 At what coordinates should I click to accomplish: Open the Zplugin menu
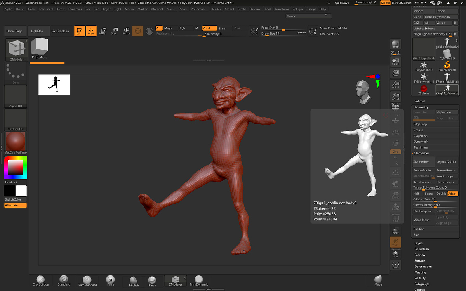coord(297,9)
